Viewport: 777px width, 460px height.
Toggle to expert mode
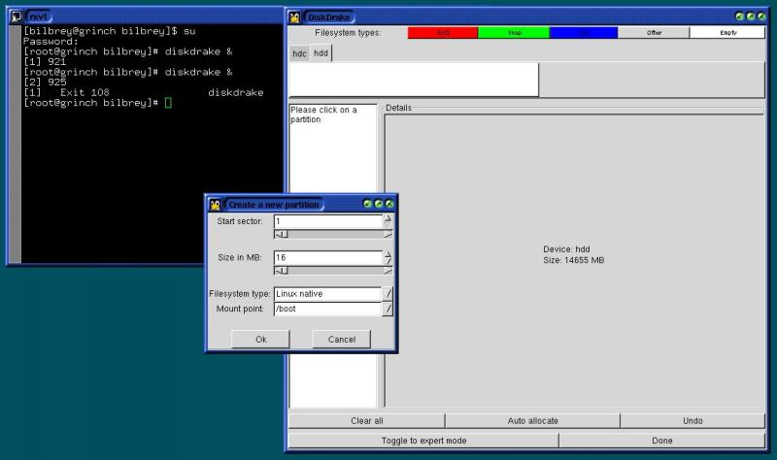coord(423,441)
